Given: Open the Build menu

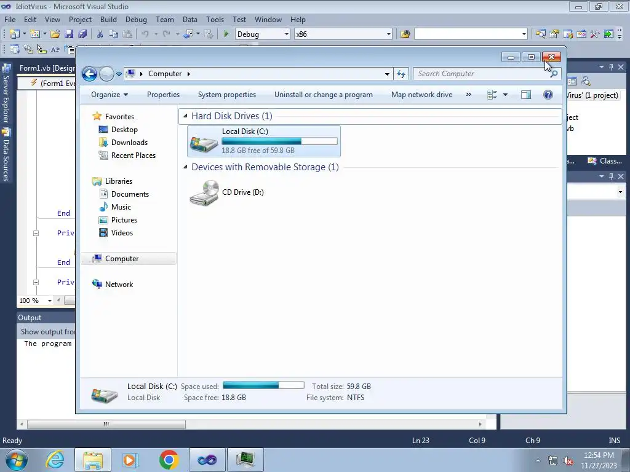Looking at the screenshot, I should point(108,20).
